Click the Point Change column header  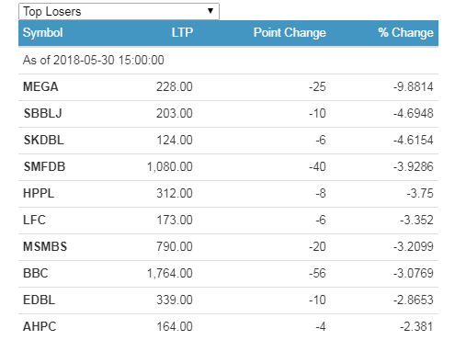point(290,32)
